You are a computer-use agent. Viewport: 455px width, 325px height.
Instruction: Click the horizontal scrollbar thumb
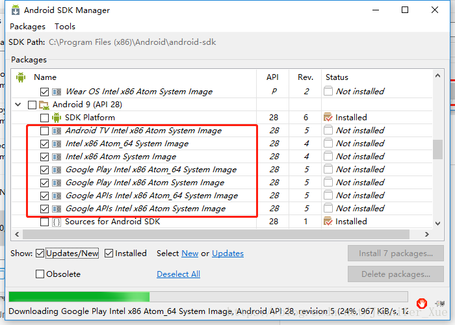[x=216, y=234]
